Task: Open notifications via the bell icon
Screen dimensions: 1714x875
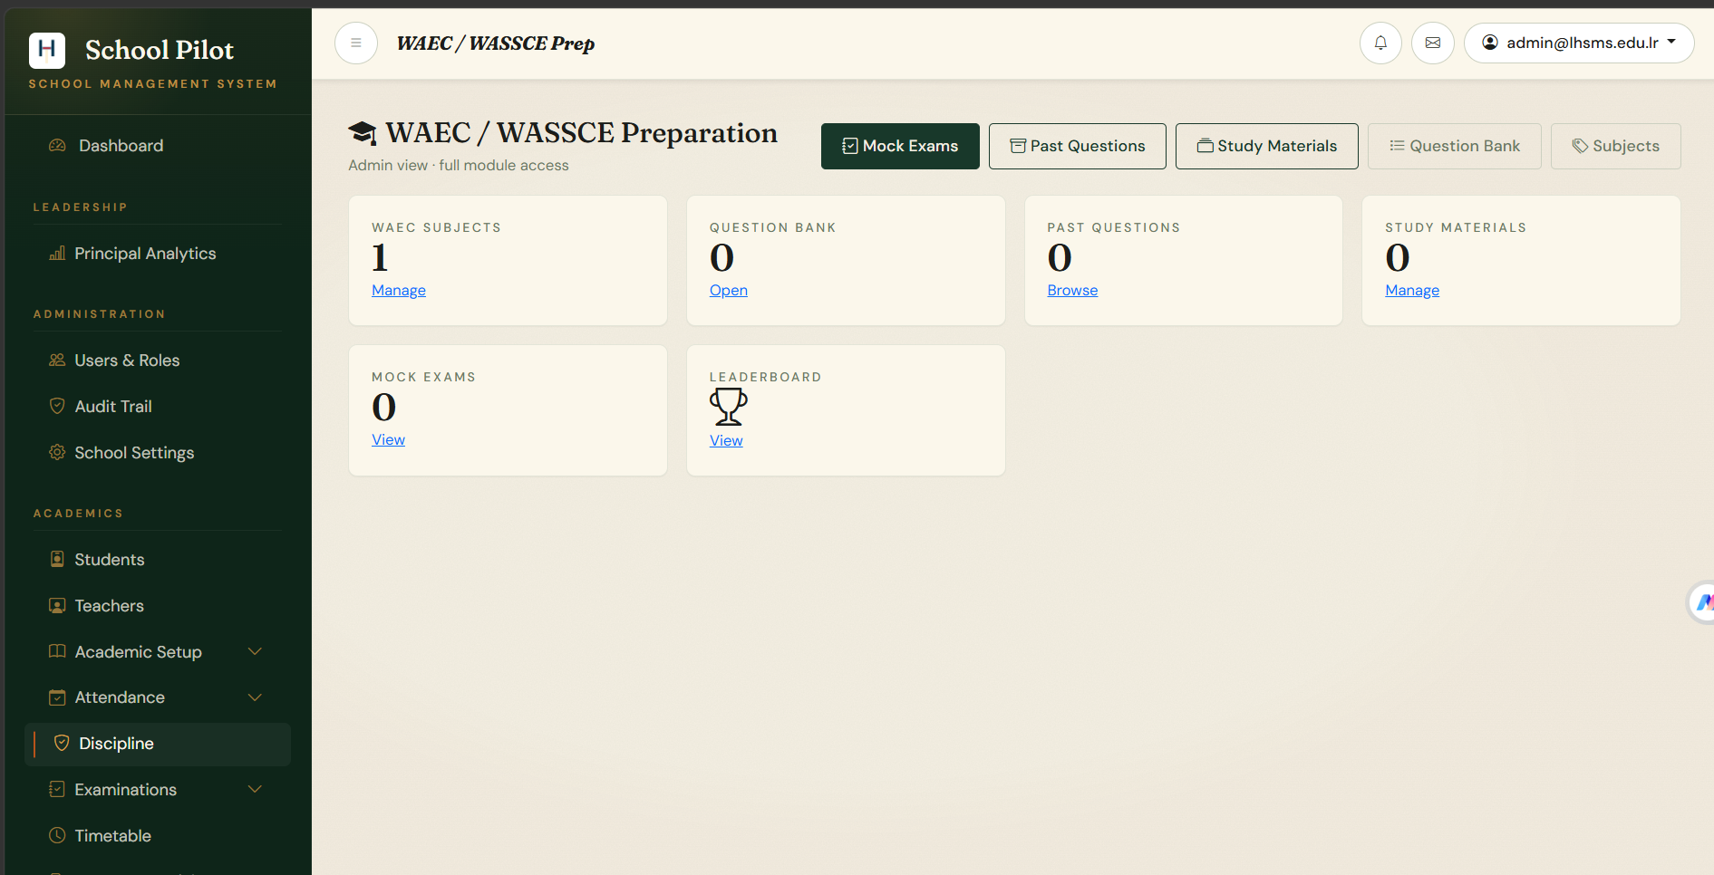Action: 1380,43
